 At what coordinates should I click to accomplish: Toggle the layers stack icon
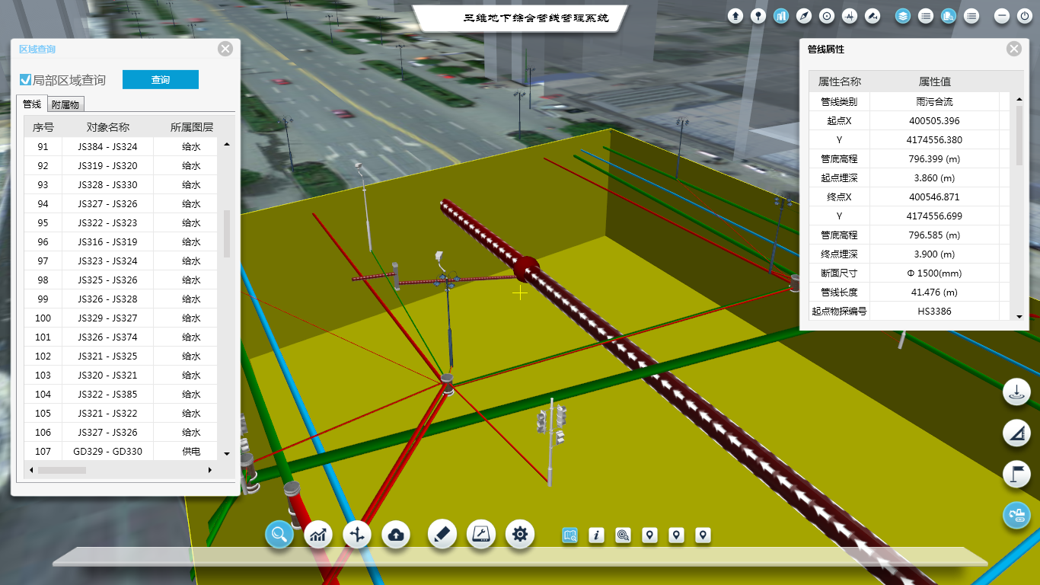903,16
